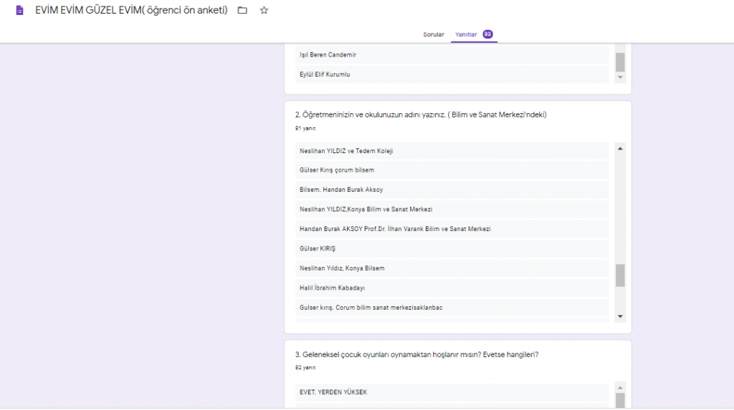Click the down arrow of the top list scrollbar

620,77
